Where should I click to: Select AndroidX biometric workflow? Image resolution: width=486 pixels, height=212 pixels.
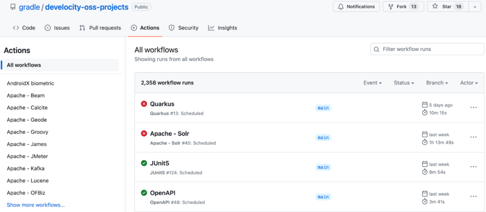(x=31, y=83)
